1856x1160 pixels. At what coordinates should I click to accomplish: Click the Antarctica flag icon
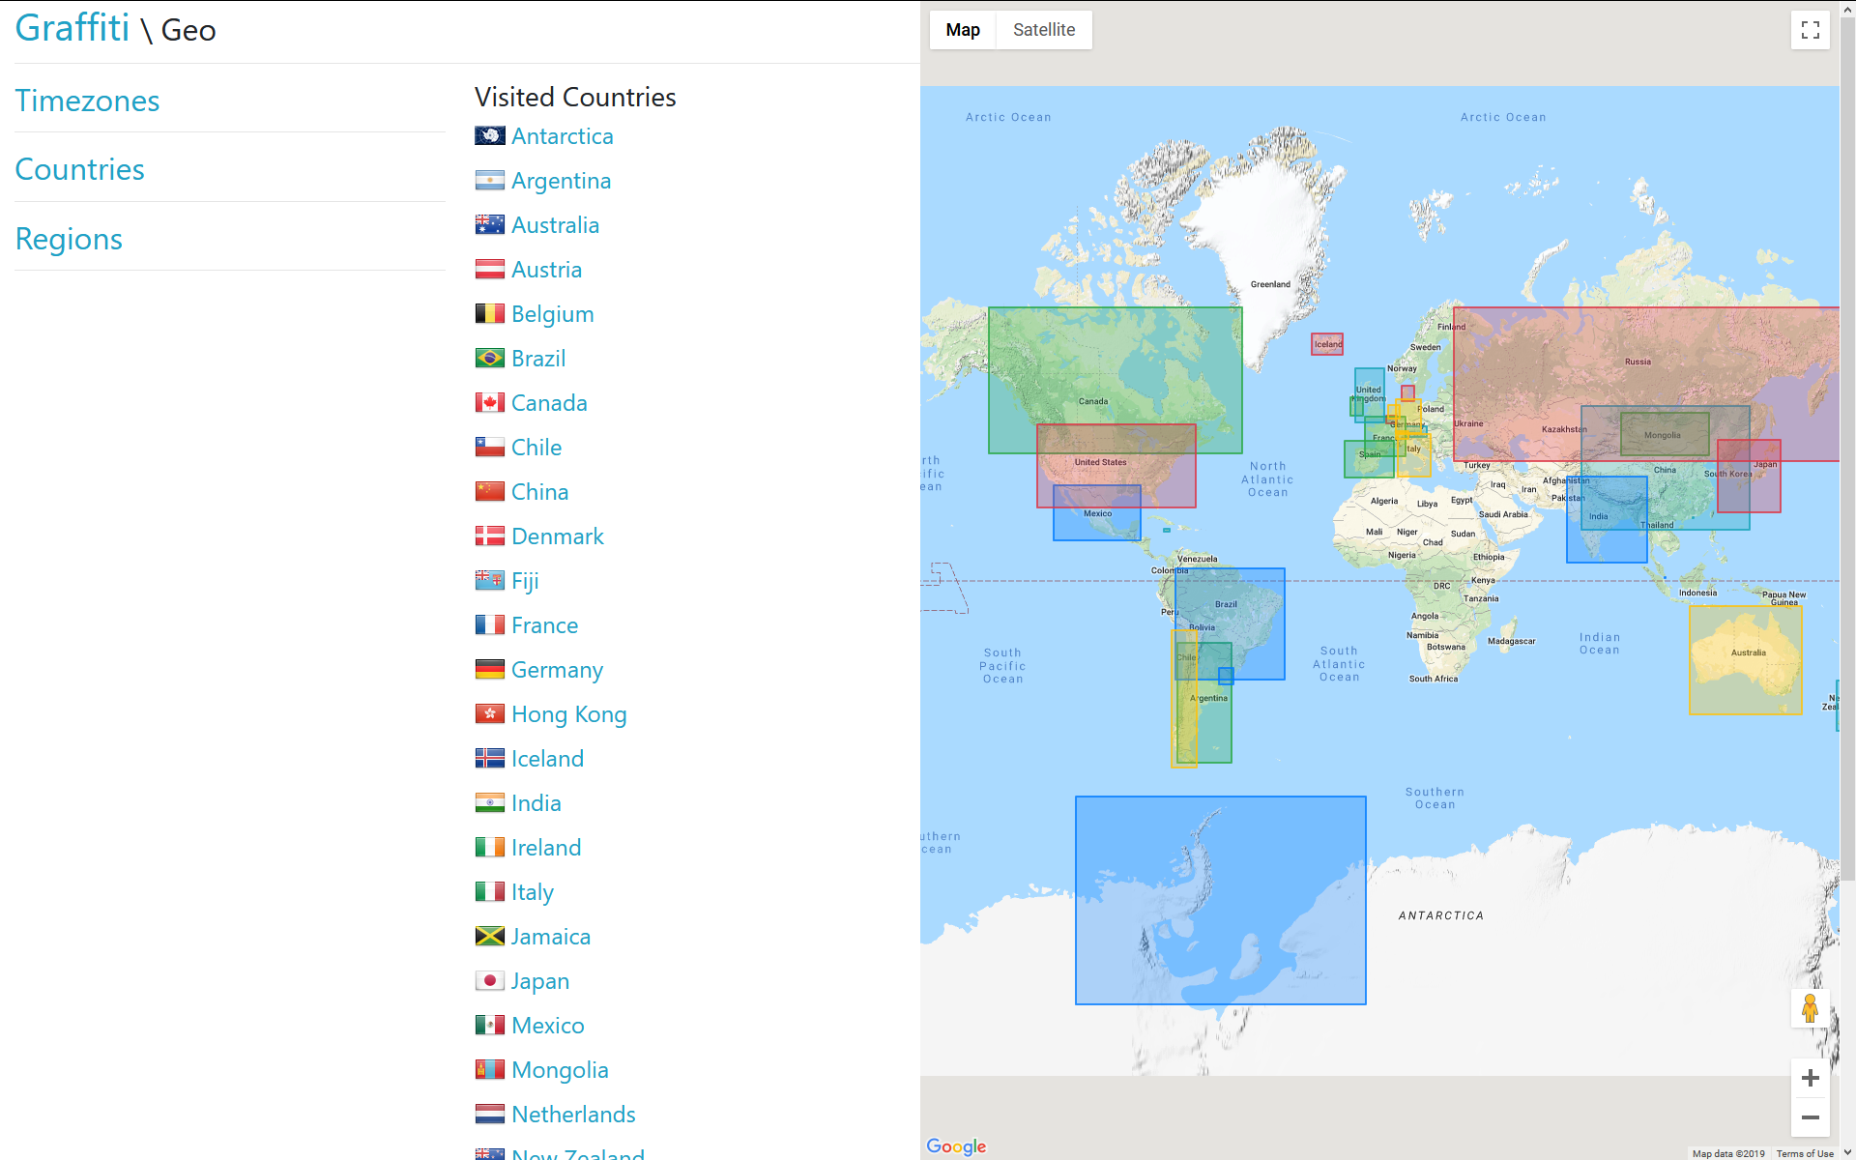click(x=489, y=136)
